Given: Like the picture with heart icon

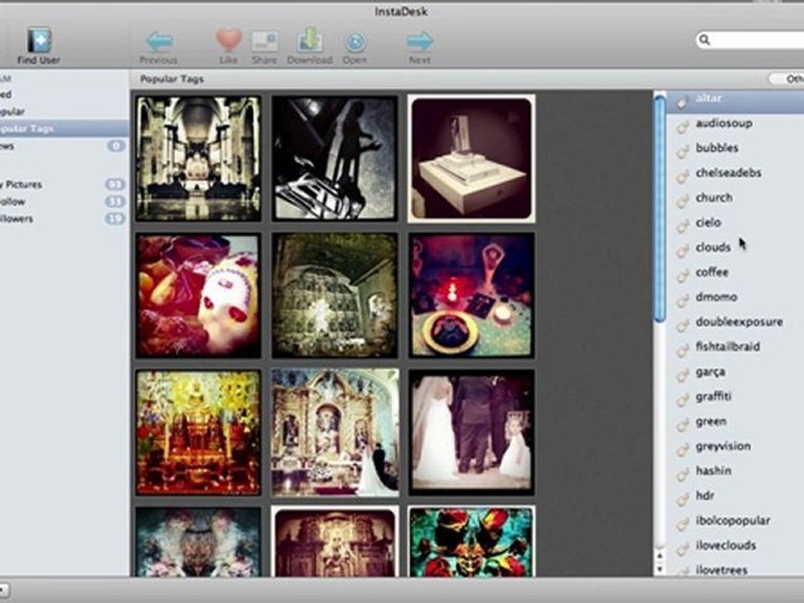Looking at the screenshot, I should [228, 47].
